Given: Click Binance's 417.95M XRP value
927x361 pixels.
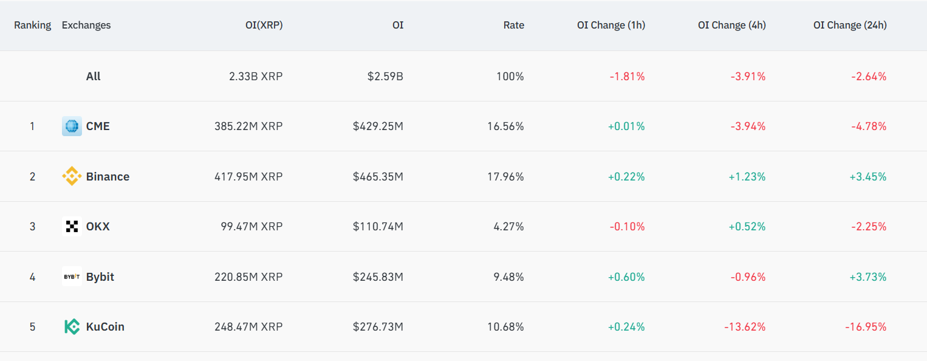Looking at the screenshot, I should point(248,177).
